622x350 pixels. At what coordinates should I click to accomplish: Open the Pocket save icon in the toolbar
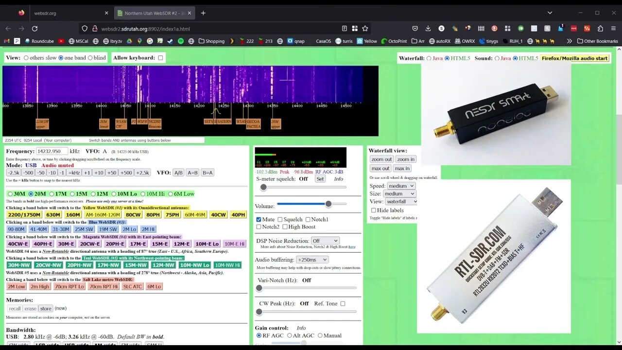pos(415,29)
